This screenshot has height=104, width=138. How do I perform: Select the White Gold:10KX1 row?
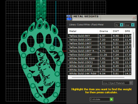tap(99, 62)
